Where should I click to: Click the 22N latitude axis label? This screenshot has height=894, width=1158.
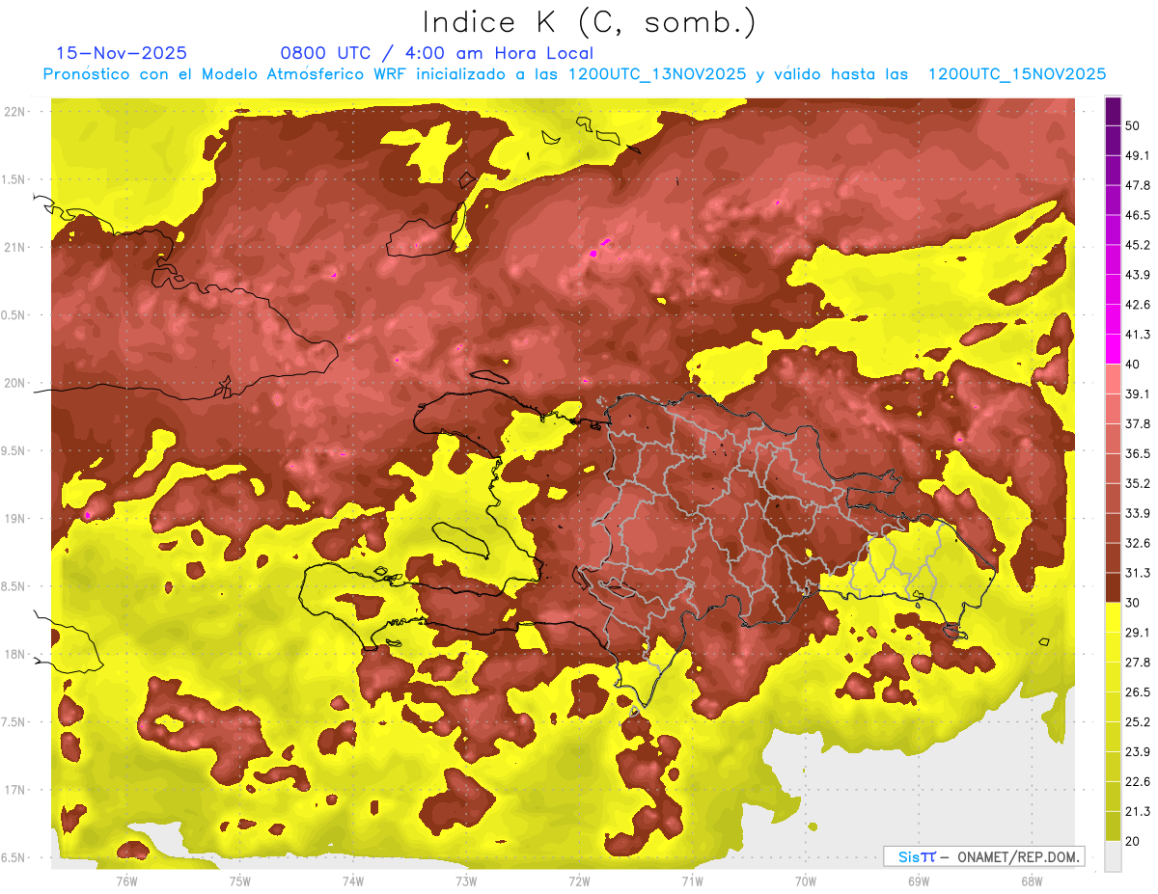click(14, 111)
